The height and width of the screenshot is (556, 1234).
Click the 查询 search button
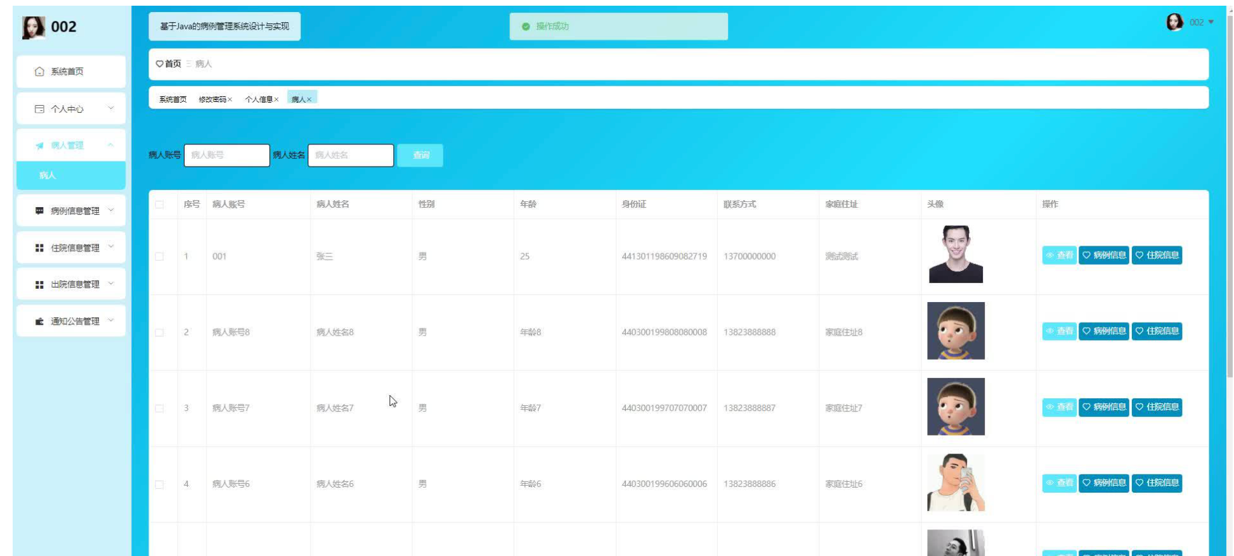coord(420,155)
